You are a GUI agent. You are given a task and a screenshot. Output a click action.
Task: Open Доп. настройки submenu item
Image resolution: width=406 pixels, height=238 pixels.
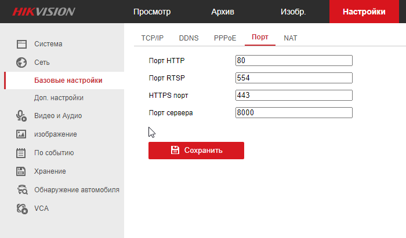click(59, 98)
